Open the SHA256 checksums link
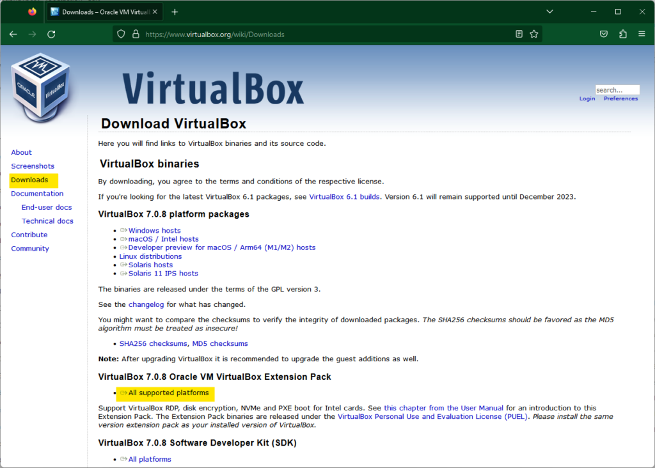This screenshot has height=468, width=655. (x=154, y=343)
